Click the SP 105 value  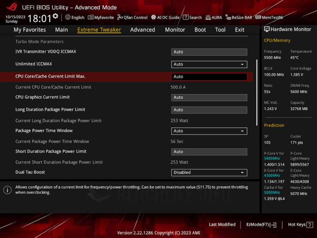click(x=267, y=142)
